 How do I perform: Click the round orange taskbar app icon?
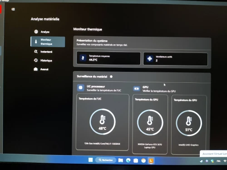(x=143, y=161)
